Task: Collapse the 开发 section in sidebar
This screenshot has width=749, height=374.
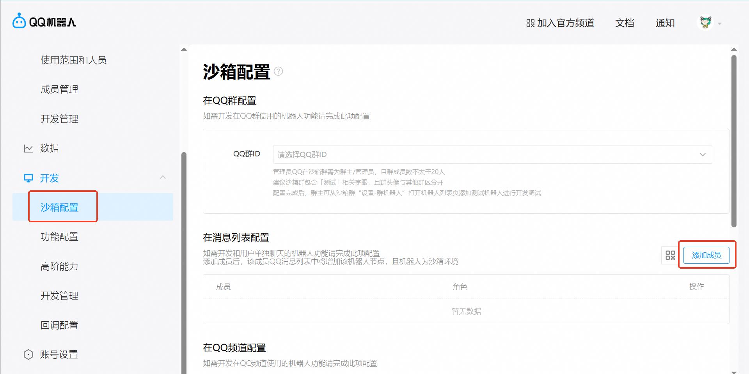Action: tap(163, 177)
